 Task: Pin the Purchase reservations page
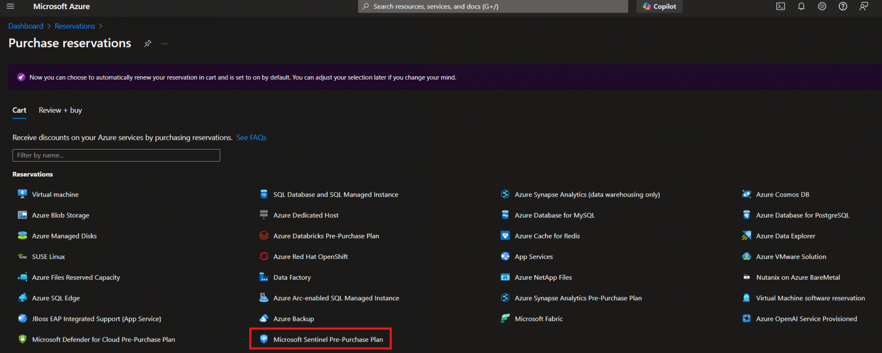(148, 44)
